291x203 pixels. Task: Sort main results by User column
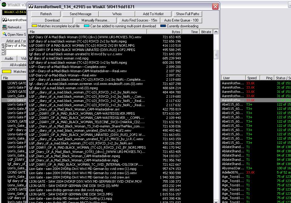click(233, 78)
